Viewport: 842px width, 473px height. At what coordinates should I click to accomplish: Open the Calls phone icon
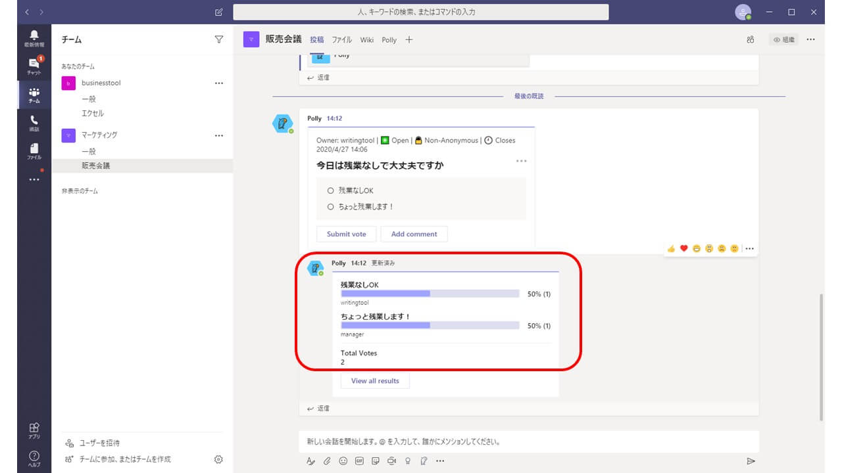34,122
